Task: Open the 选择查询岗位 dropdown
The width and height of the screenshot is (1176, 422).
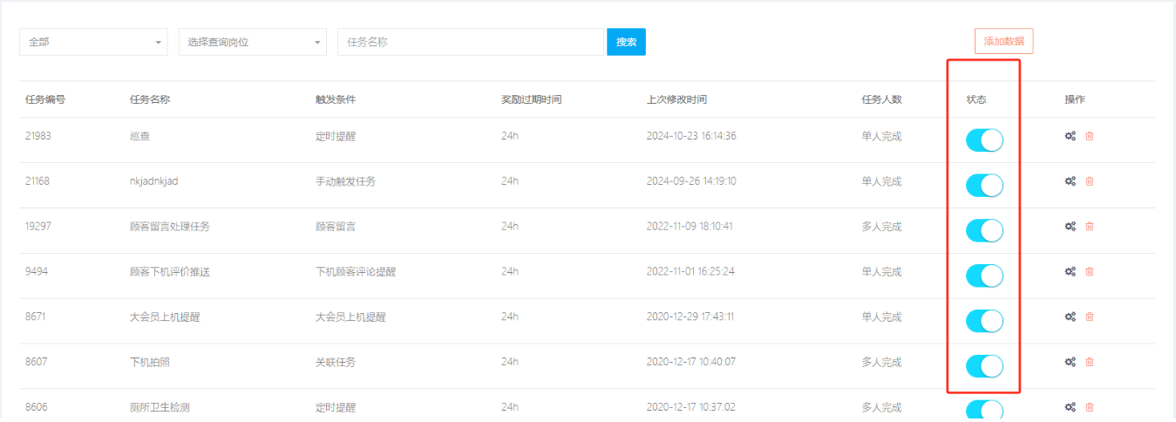Action: [x=253, y=42]
